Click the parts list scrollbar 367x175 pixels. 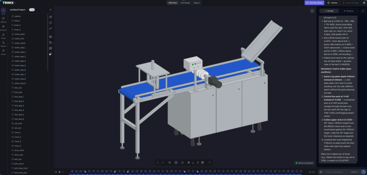click(x=47, y=43)
